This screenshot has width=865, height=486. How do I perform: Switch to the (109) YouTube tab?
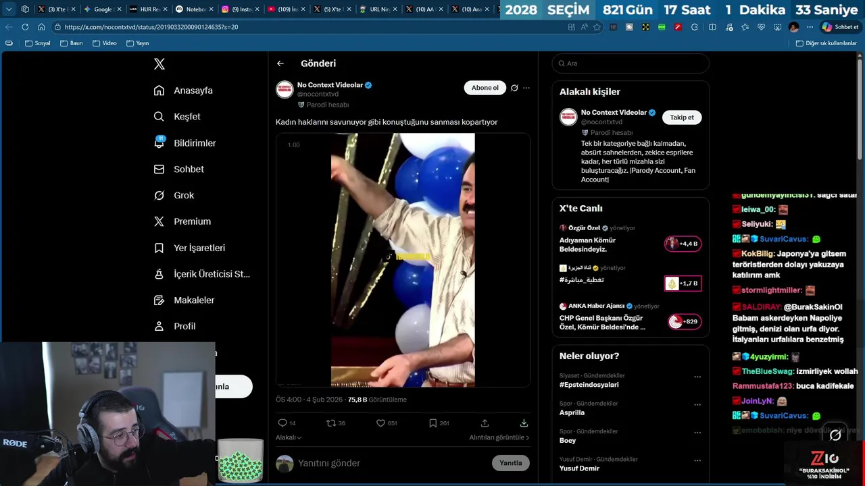(287, 9)
